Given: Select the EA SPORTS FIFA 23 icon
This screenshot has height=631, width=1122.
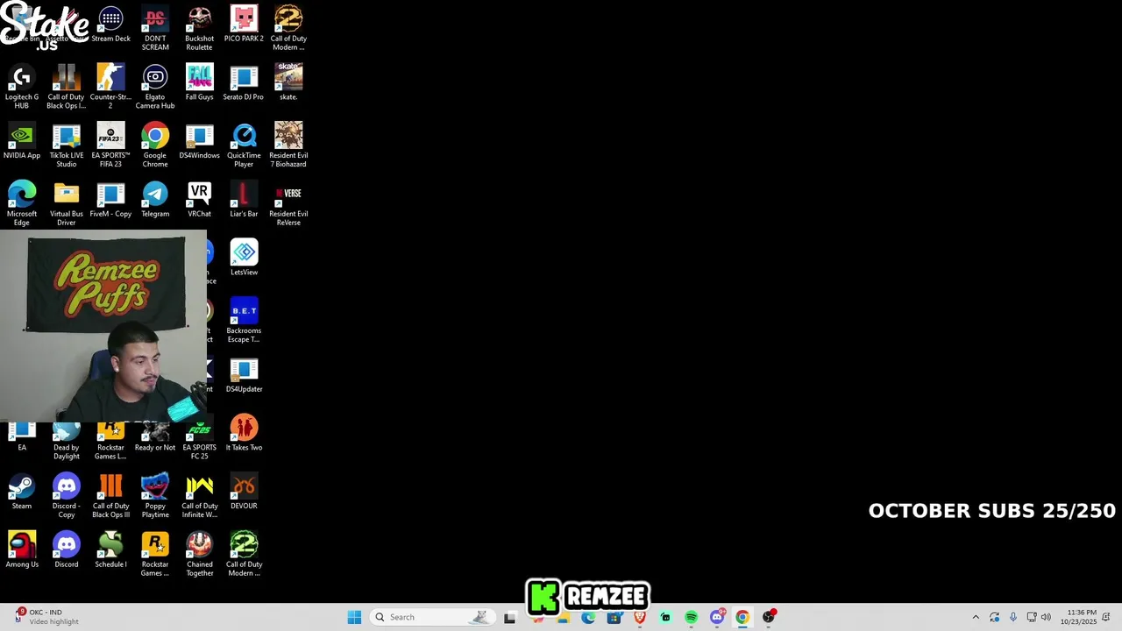Looking at the screenshot, I should pos(110,145).
